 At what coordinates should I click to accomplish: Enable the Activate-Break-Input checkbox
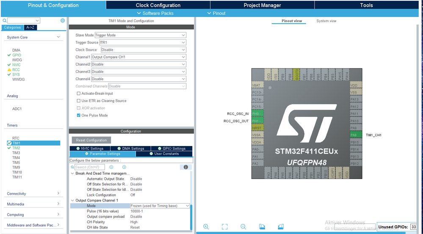pos(78,94)
